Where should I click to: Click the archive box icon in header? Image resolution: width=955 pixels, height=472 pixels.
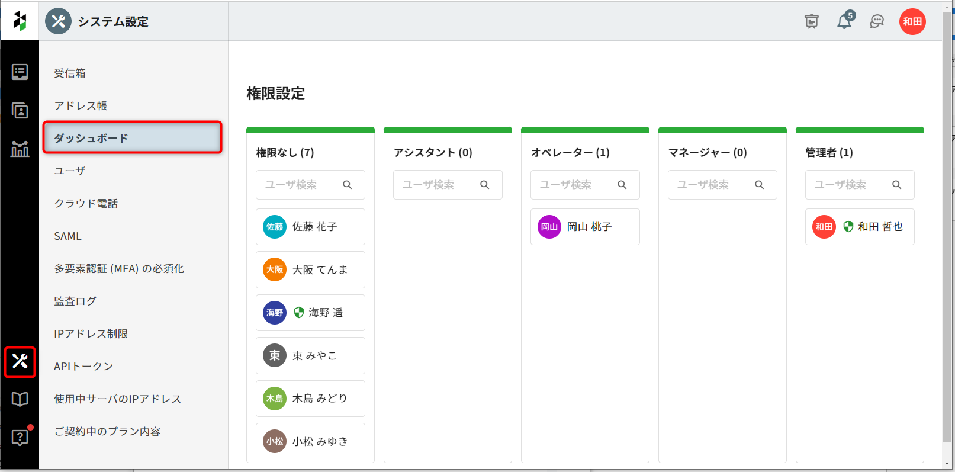(x=812, y=22)
